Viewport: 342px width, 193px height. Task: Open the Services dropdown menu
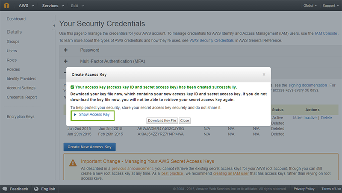pos(53,6)
